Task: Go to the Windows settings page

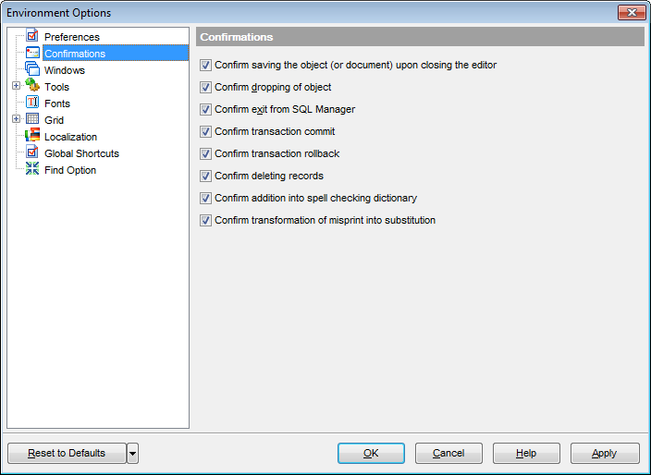Action: point(65,70)
